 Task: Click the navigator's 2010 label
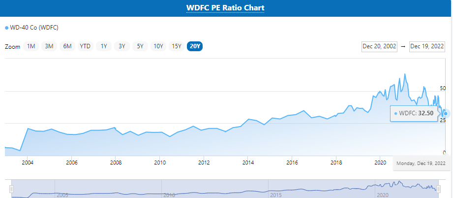pyautogui.click(x=169, y=196)
